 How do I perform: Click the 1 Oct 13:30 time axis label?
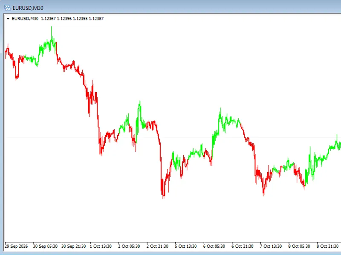[x=101, y=246]
